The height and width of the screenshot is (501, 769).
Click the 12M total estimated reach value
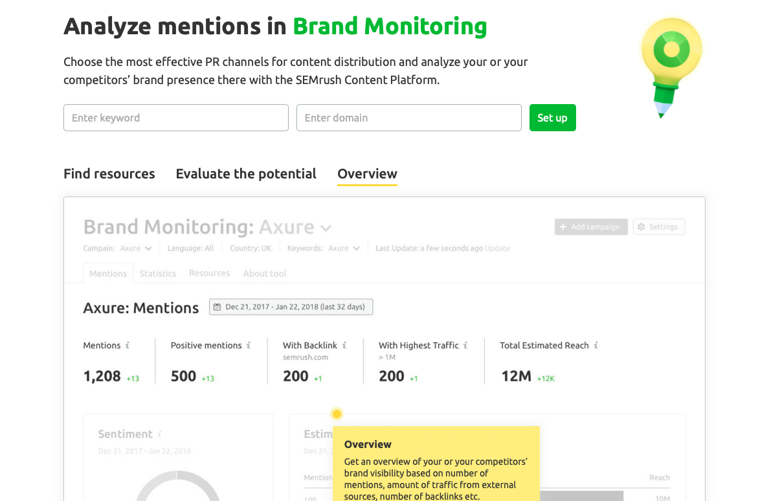[x=516, y=376]
